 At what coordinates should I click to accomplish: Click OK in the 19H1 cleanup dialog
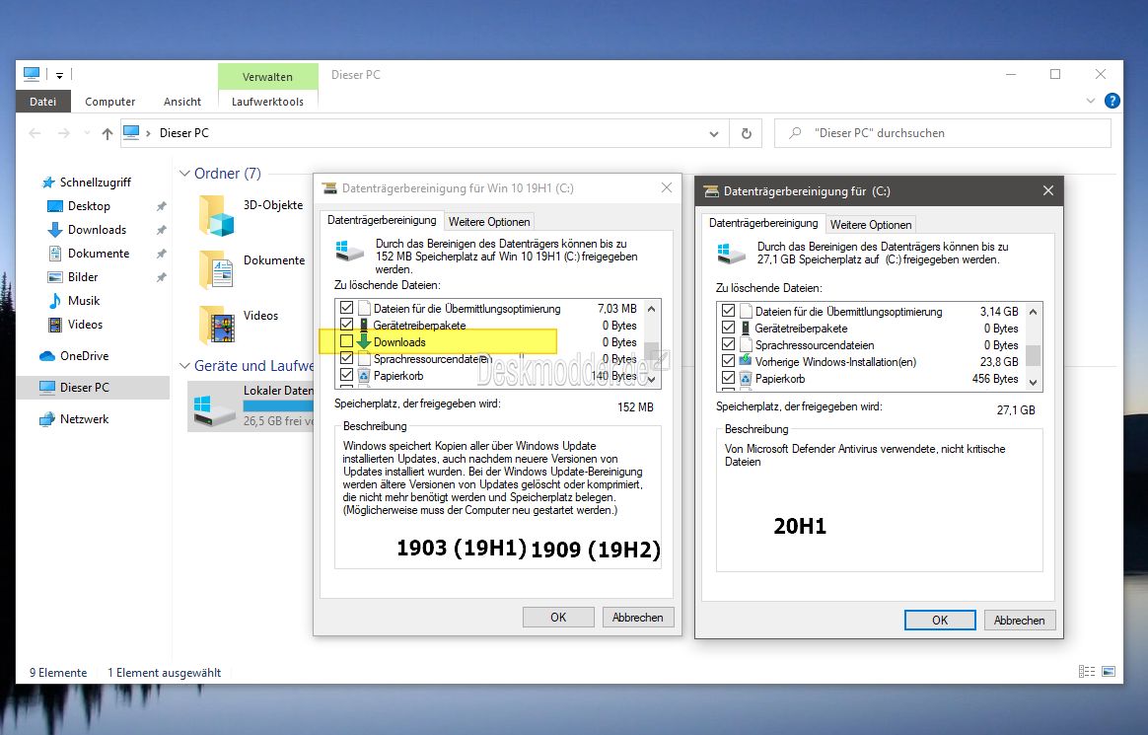tap(558, 618)
